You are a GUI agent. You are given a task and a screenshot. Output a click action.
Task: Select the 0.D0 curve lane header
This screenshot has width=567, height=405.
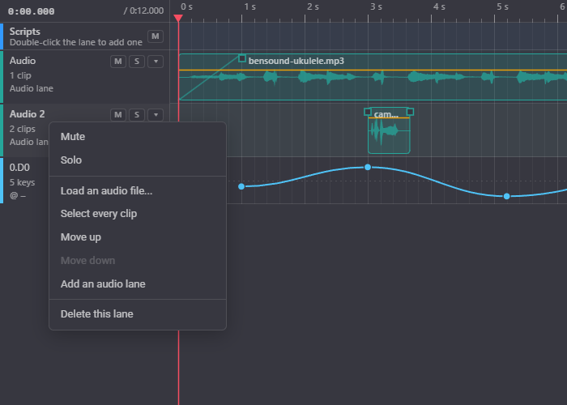[19, 168]
